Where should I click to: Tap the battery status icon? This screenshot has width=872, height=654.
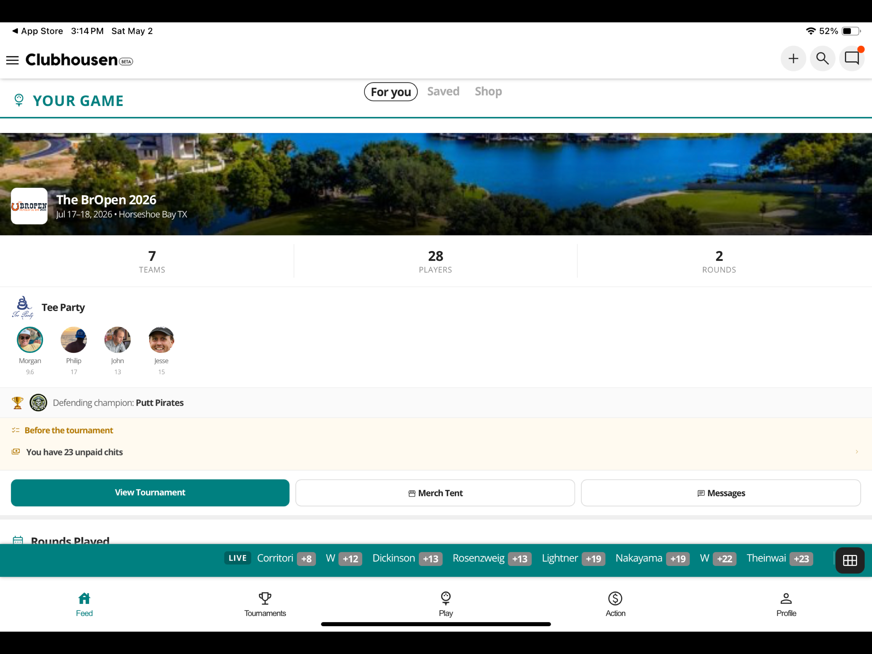pos(851,31)
